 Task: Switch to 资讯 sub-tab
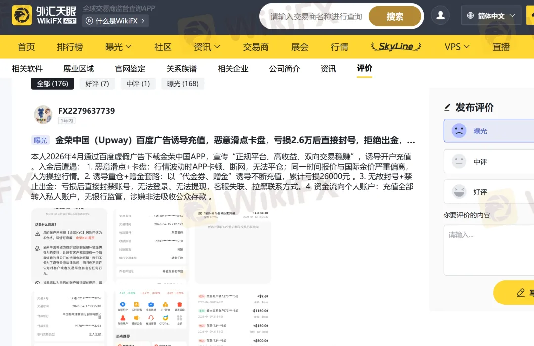[328, 69]
